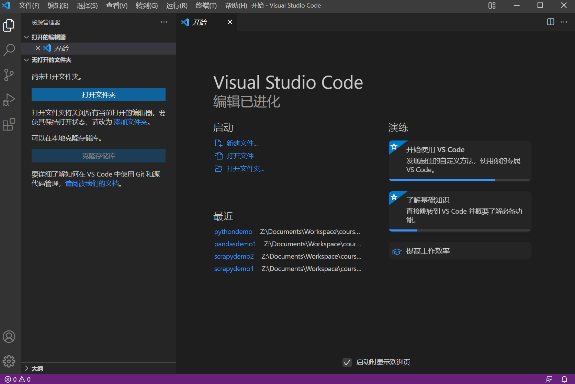Open recent project scrapydemo2

[234, 256]
